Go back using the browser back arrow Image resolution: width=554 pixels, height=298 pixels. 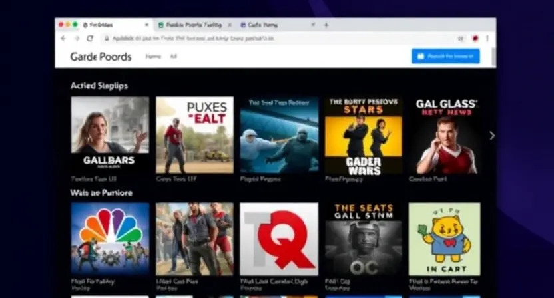(x=63, y=38)
